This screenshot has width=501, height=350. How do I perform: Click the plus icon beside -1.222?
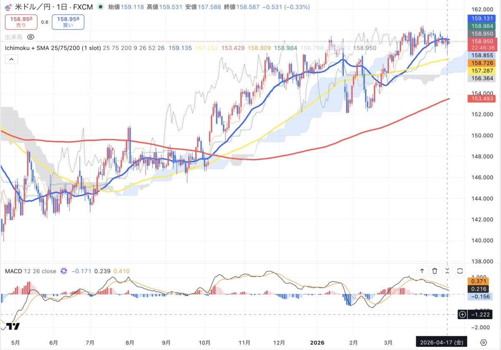coord(462,314)
